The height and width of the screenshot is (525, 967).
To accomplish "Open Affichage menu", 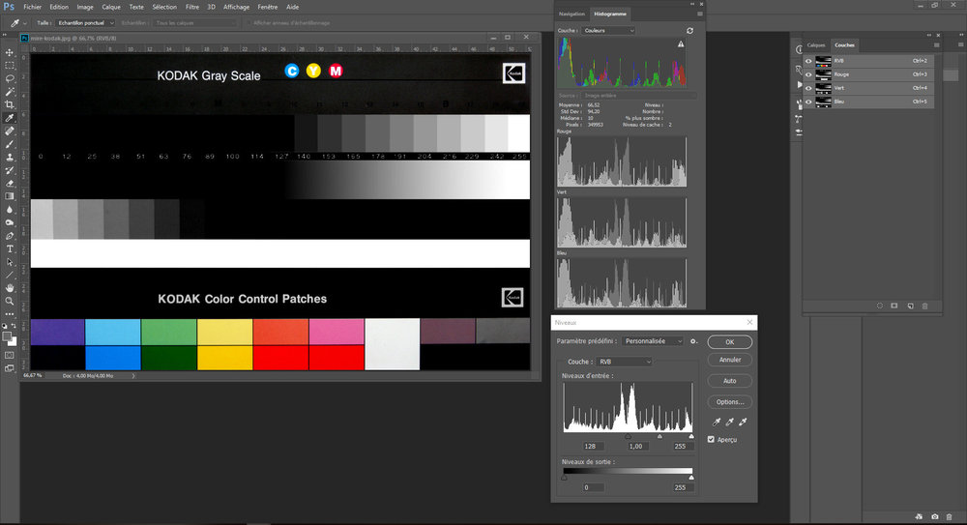I will coord(236,7).
